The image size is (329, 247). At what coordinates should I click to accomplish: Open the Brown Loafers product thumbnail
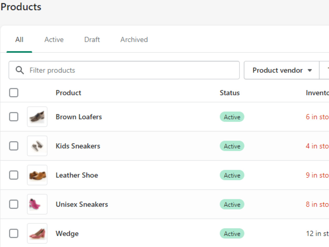(x=37, y=117)
